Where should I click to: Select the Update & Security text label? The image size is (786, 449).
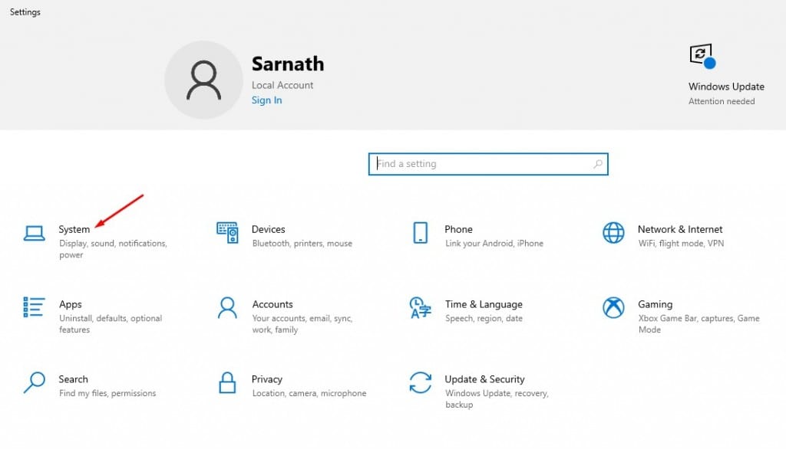[484, 379]
